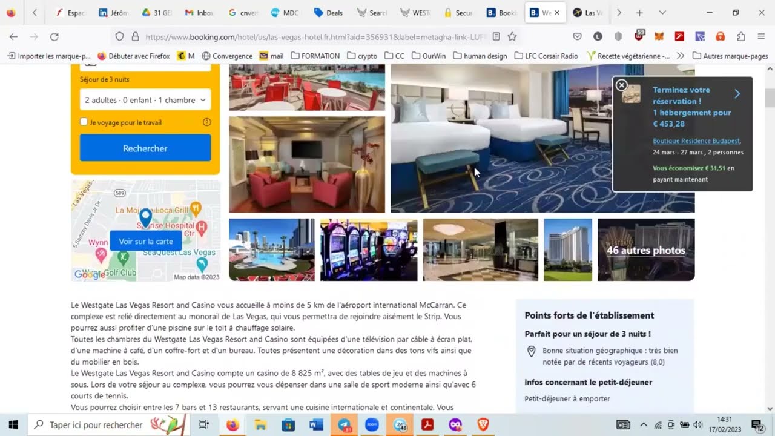The image size is (775, 436).
Task: Click the padlock site security icon
Action: (135, 36)
